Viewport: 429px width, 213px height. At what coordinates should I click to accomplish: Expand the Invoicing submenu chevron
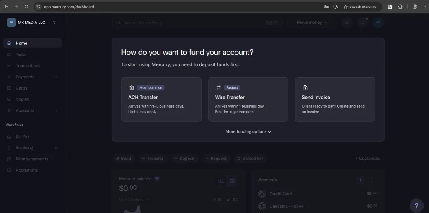point(57,148)
